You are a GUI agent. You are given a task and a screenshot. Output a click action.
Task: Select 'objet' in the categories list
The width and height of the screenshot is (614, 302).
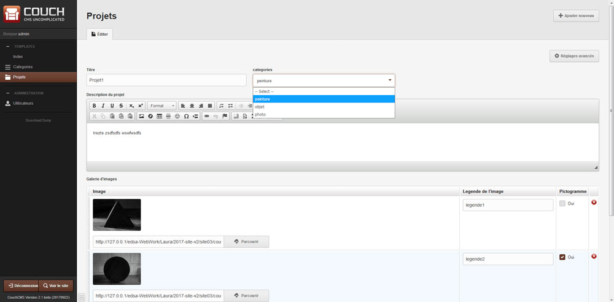tap(324, 107)
